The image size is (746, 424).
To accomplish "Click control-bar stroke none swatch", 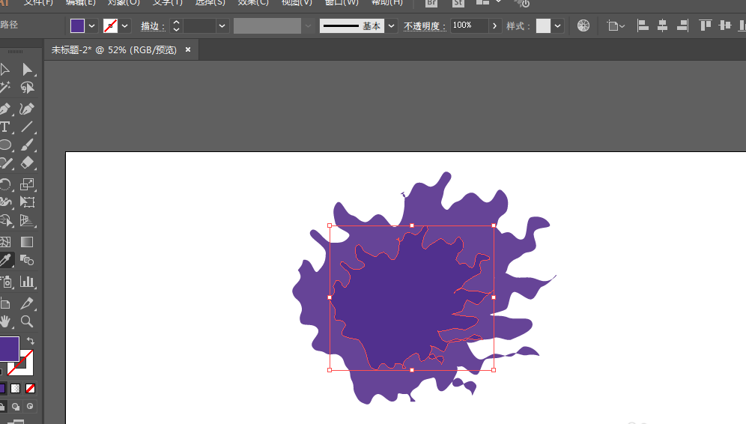I will [x=110, y=25].
